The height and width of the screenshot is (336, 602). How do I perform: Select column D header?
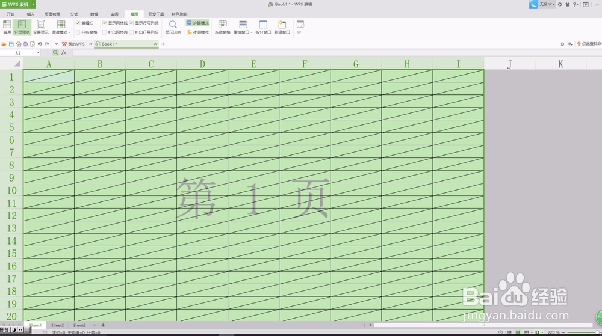pos(202,64)
